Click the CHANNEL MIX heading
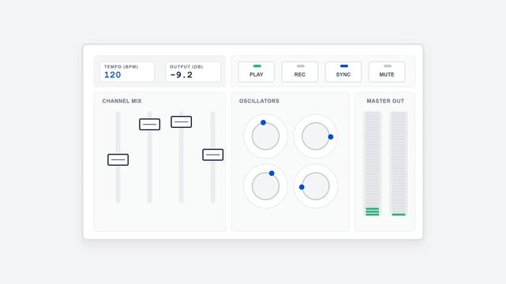This screenshot has height=284, width=506. (x=122, y=101)
